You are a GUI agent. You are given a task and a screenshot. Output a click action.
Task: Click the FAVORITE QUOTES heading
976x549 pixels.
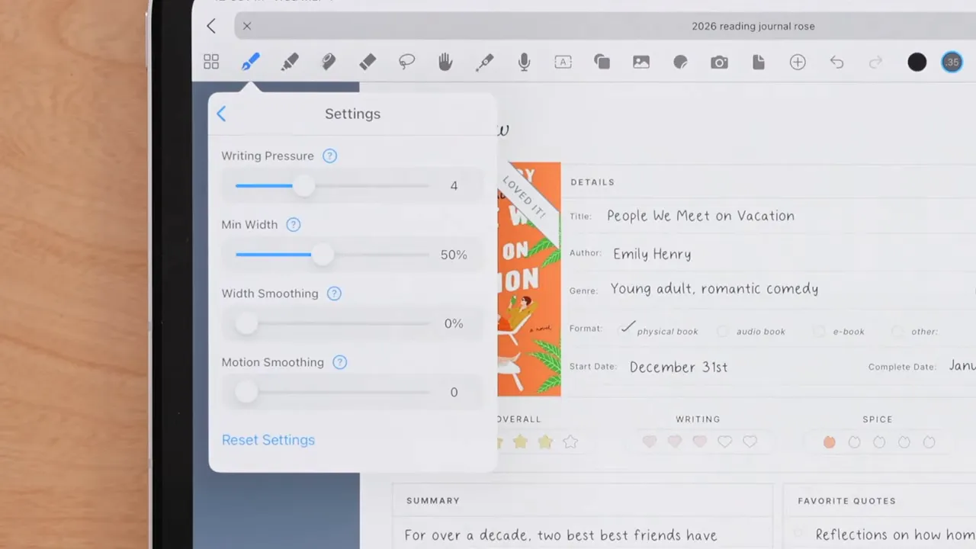pyautogui.click(x=847, y=501)
